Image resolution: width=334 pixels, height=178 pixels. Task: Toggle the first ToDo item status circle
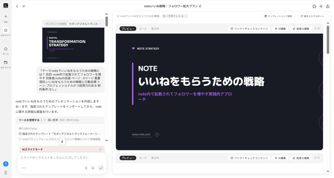(x=20, y=134)
